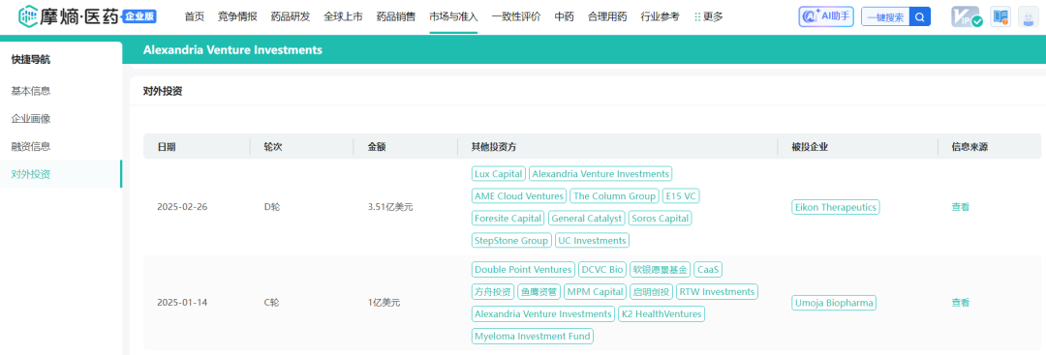The width and height of the screenshot is (1046, 355).
Task: Open Double Point Ventures tag
Action: click(523, 270)
